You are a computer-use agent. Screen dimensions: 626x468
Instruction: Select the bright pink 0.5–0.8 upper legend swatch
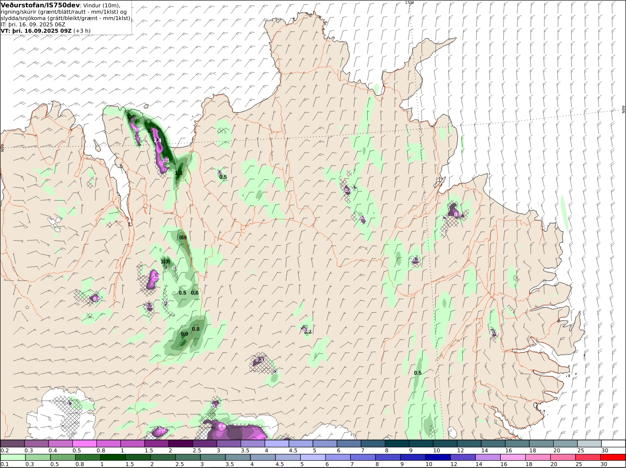click(84, 443)
